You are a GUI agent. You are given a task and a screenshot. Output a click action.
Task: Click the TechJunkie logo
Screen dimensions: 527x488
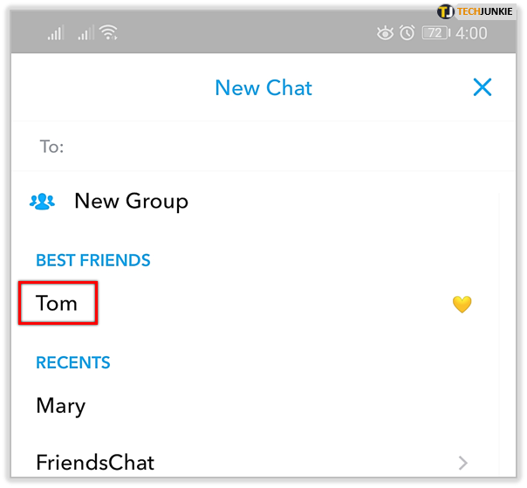coord(479,11)
